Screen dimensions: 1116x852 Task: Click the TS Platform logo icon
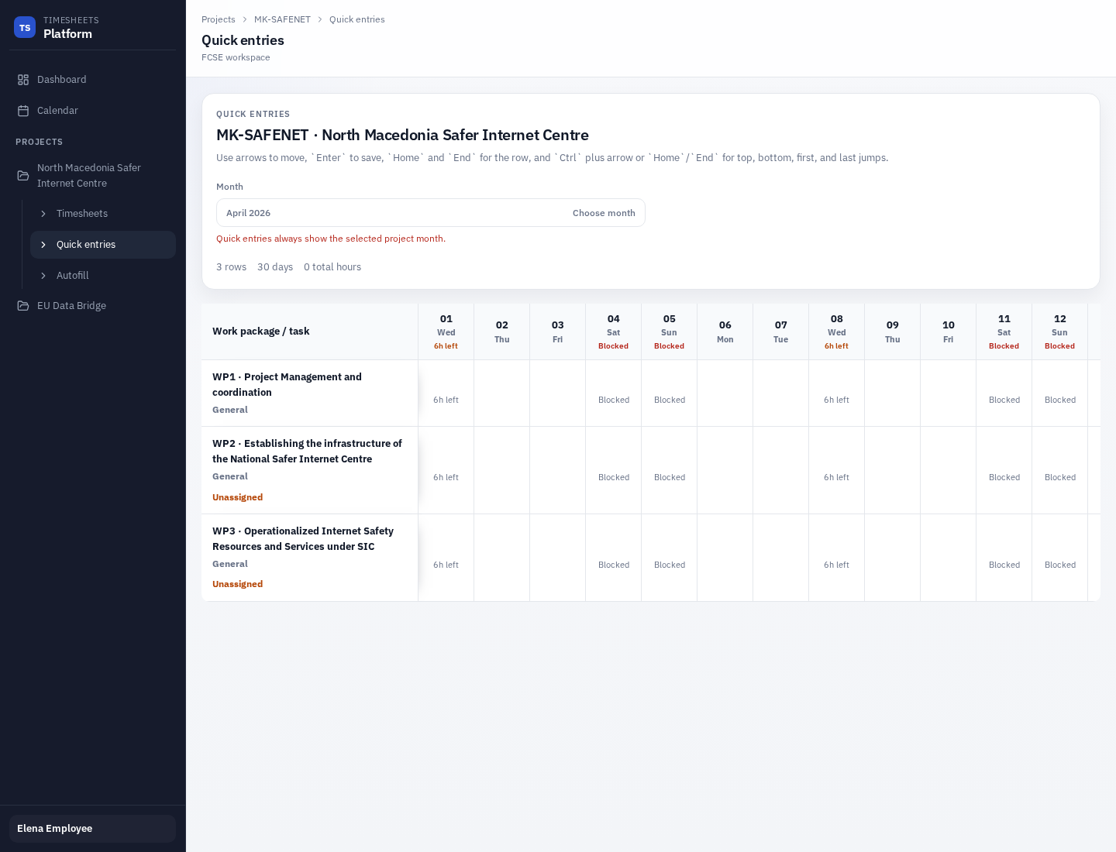tap(25, 27)
